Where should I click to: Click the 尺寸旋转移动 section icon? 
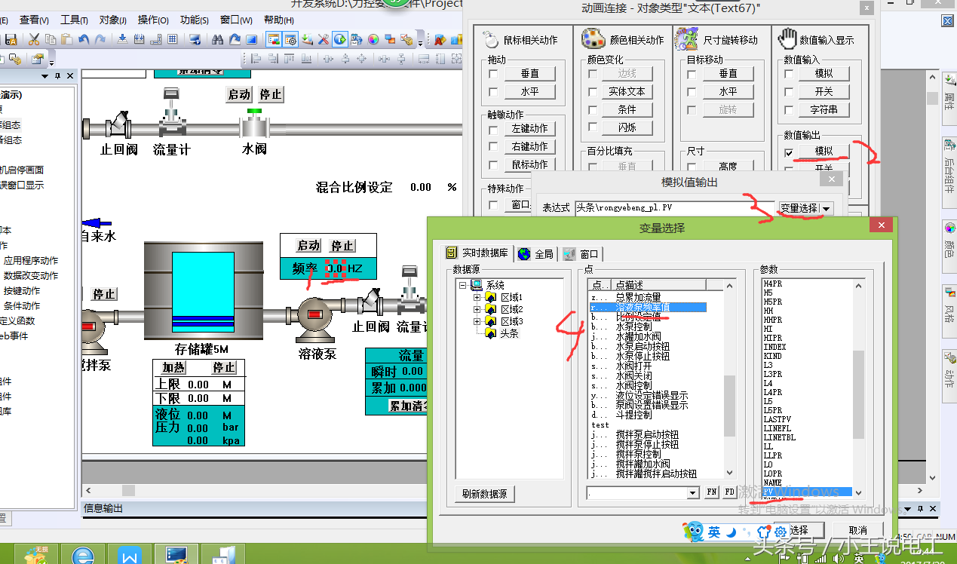686,38
